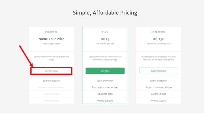
Task: Click the ¥6,250 price label
Action: (x=159, y=39)
